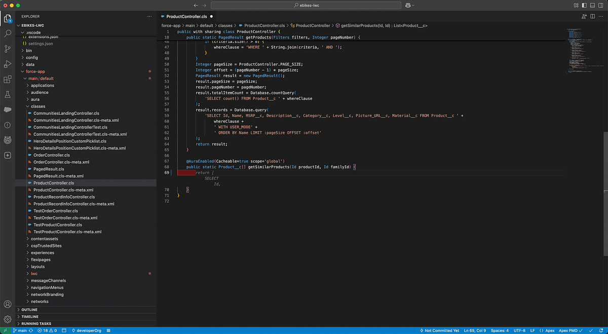Collapse the classes folder
608x334 pixels.
(x=37, y=106)
